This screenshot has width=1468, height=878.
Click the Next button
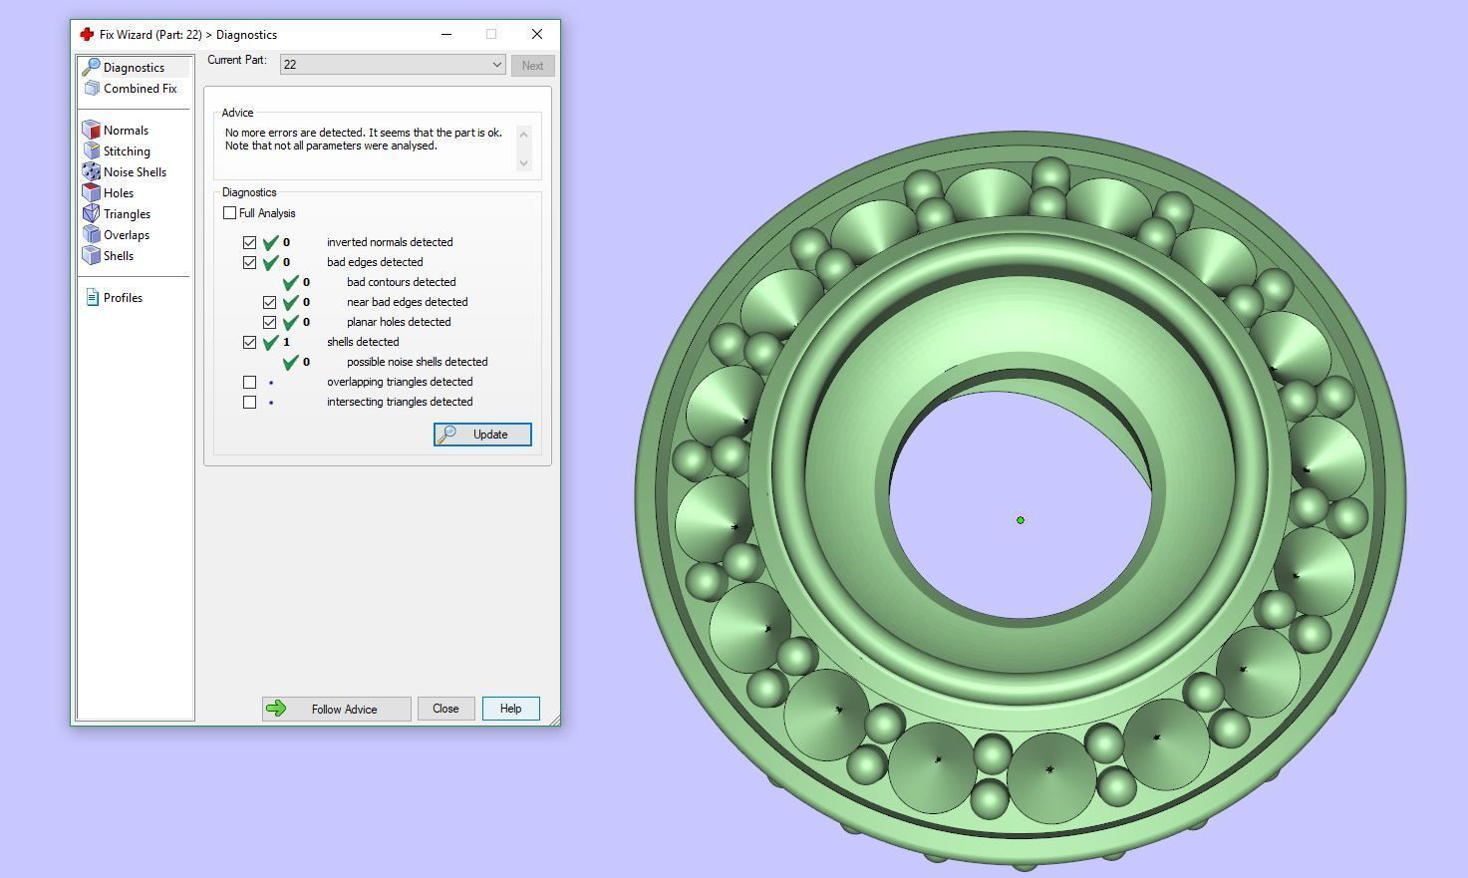532,66
